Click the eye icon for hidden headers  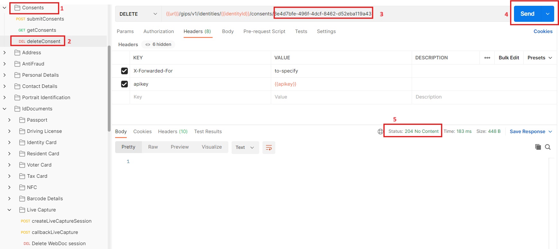148,45
